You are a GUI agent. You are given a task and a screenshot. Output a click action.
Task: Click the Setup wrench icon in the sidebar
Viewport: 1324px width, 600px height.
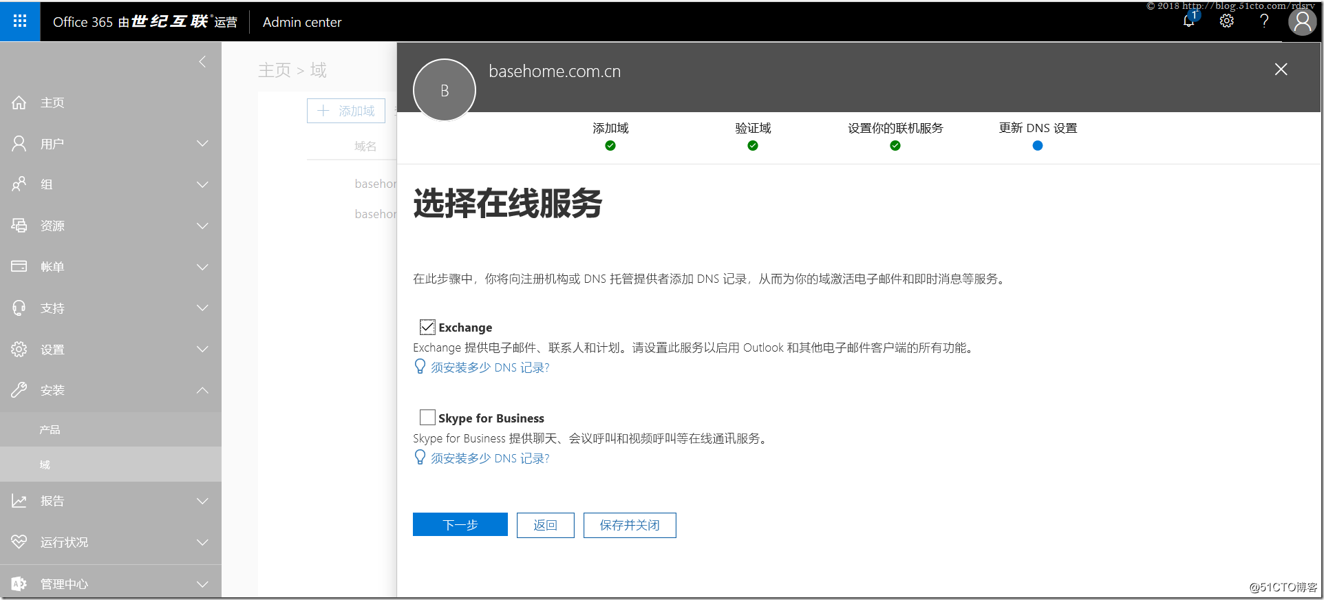click(x=19, y=390)
